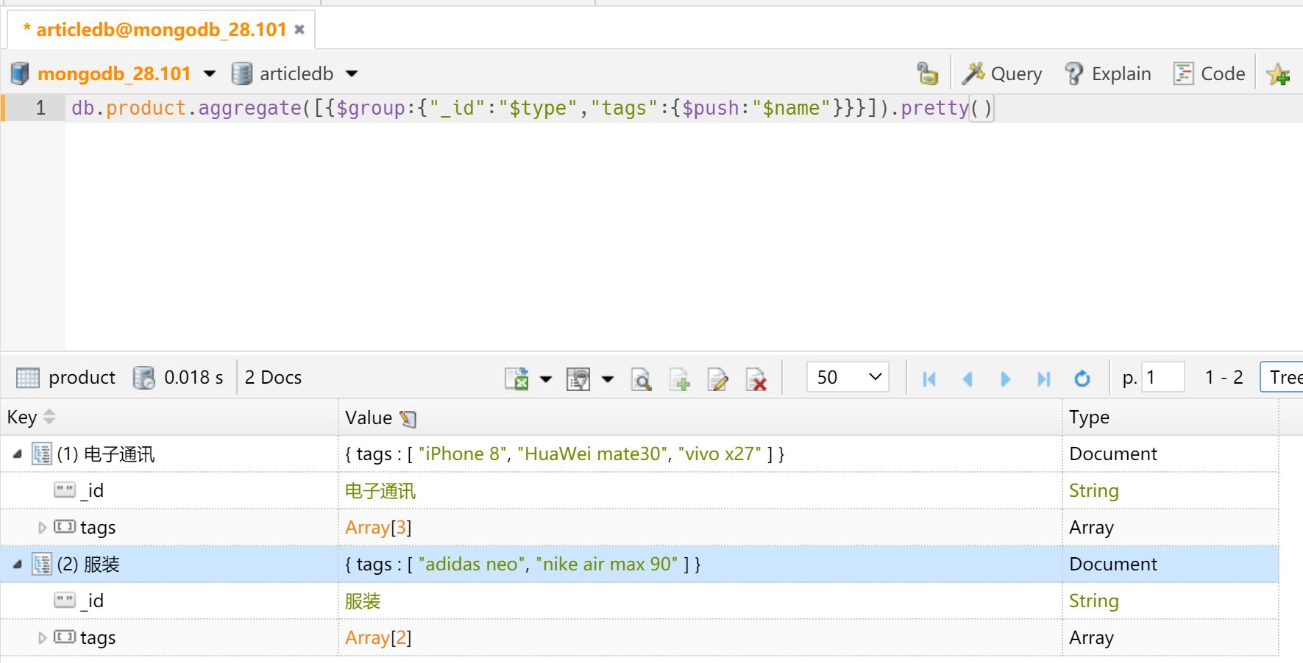Close the articledb@mongodb_28.101 tab

pos(299,29)
